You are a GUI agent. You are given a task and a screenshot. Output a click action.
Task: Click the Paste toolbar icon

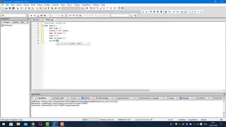[32, 8]
